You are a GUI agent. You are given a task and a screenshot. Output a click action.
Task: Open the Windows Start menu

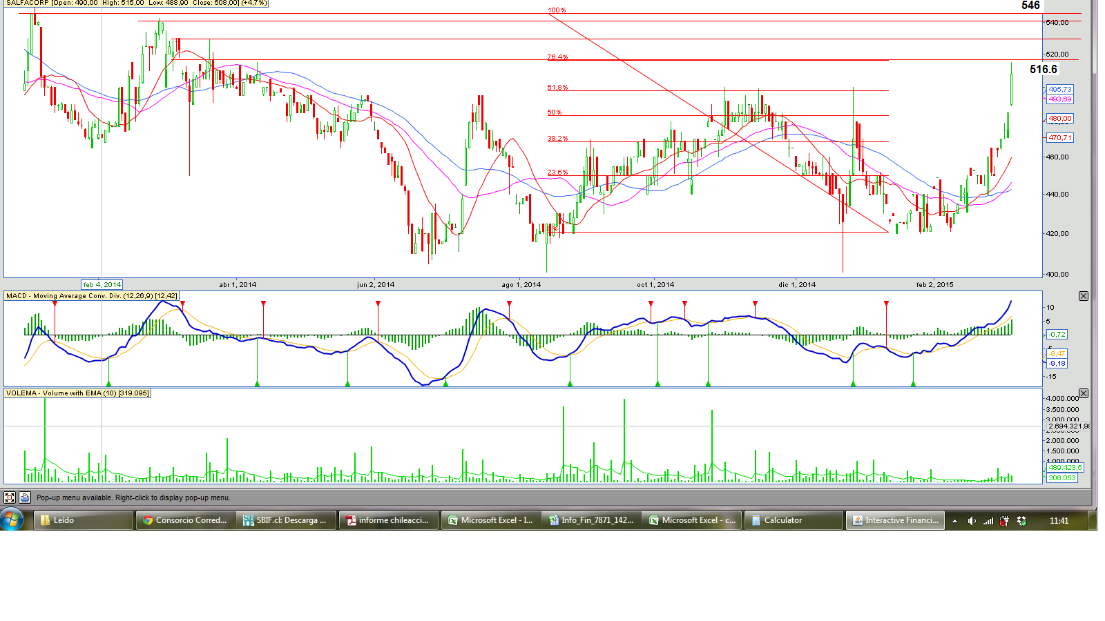tap(12, 520)
